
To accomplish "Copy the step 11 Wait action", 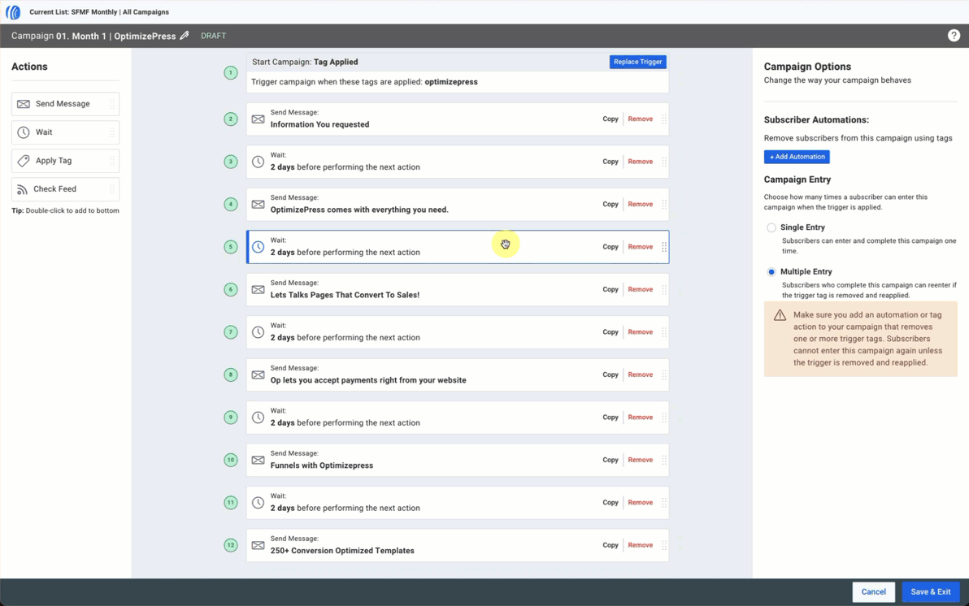I will point(610,502).
